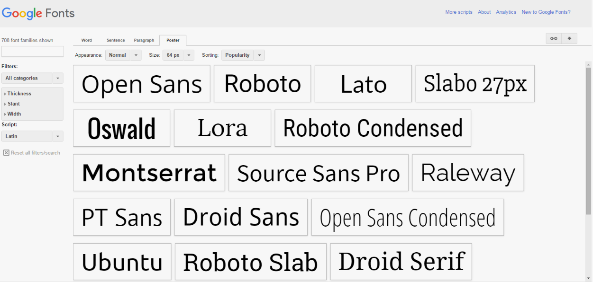The width and height of the screenshot is (593, 282).
Task: Select the Open Sans font card
Action: click(x=142, y=84)
